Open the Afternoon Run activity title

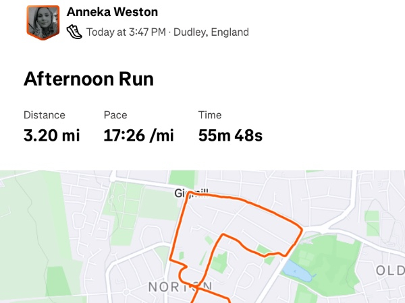[88, 79]
